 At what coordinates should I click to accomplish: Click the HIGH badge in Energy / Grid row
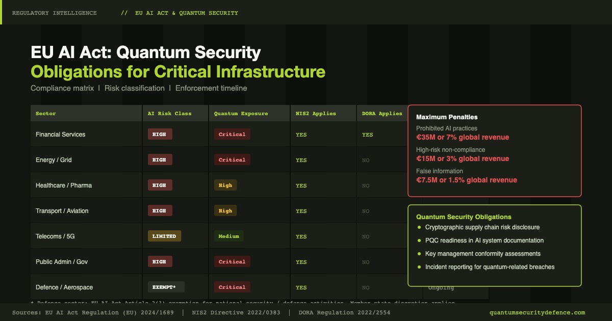tap(160, 160)
